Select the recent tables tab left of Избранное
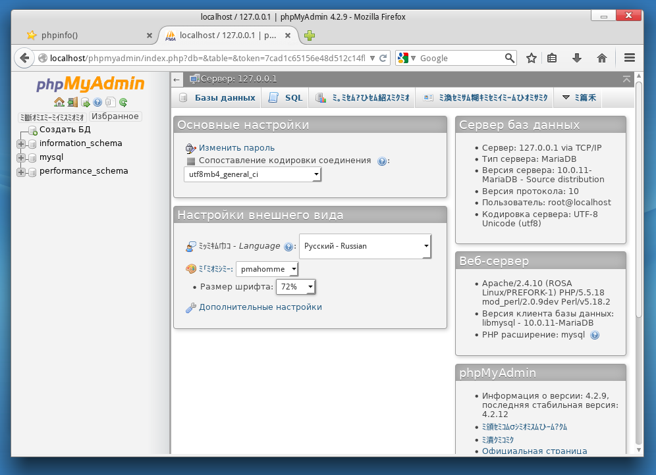 [x=52, y=117]
